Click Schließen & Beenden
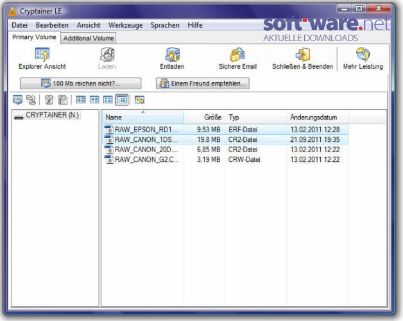403x321 pixels. click(302, 58)
